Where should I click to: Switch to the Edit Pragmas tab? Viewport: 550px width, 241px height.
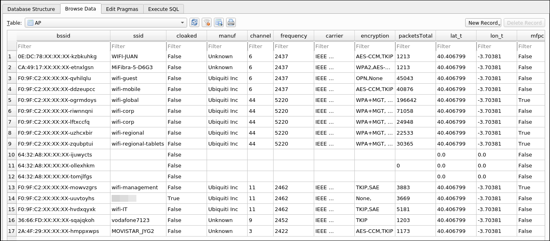click(122, 8)
